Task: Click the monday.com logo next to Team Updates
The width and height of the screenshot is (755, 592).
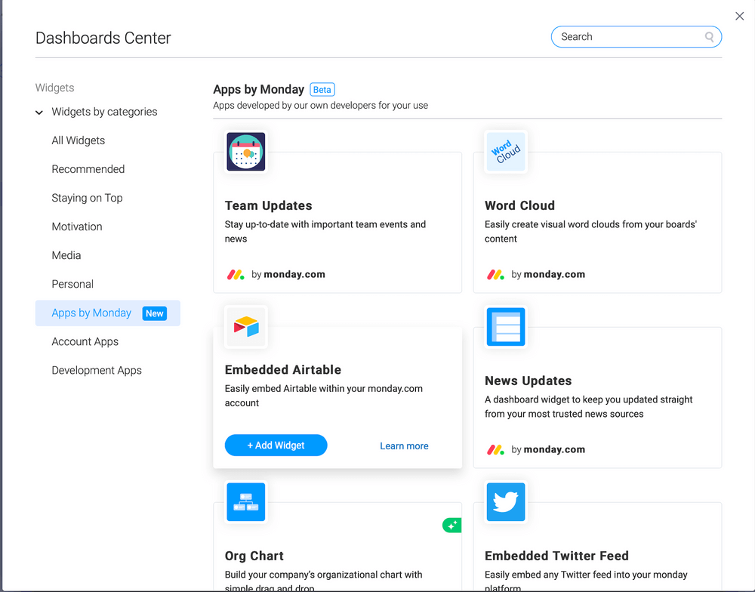Action: click(235, 274)
